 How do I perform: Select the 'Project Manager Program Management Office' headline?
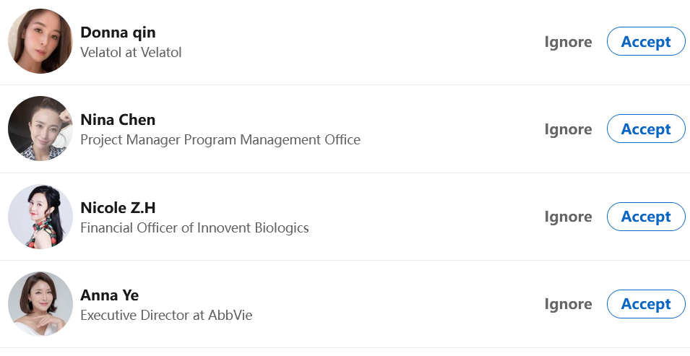tap(220, 139)
